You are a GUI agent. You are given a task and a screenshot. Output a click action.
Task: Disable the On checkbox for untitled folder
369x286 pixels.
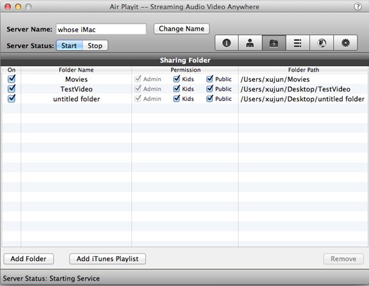12,99
